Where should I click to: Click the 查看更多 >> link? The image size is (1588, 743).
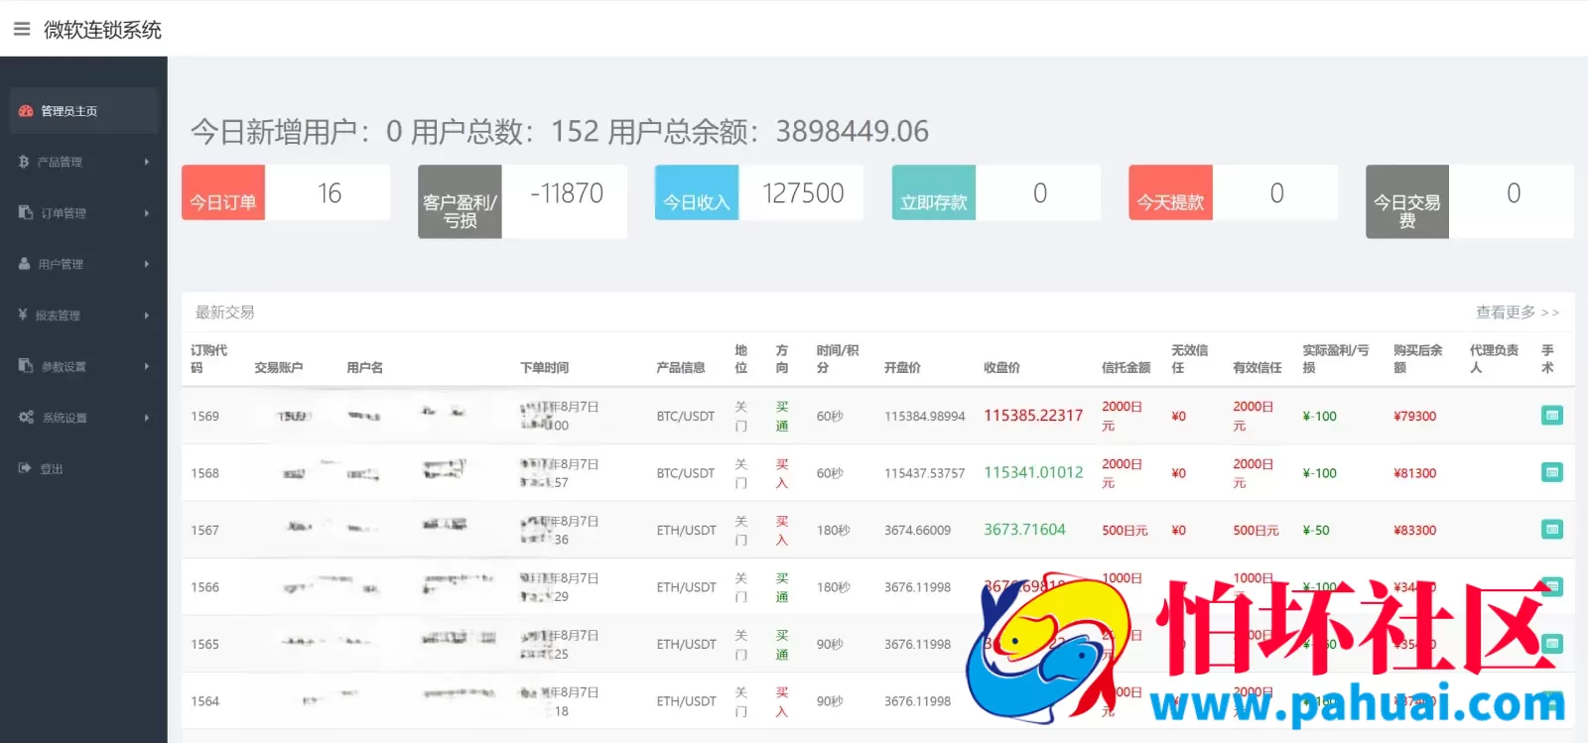point(1517,311)
